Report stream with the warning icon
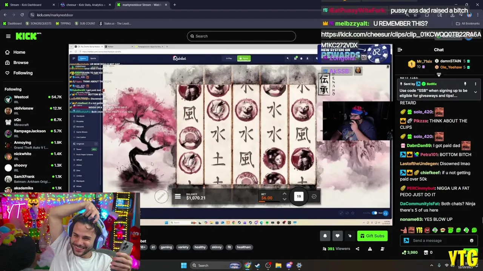Image resolution: width=483 pixels, height=271 pixels. (370, 249)
